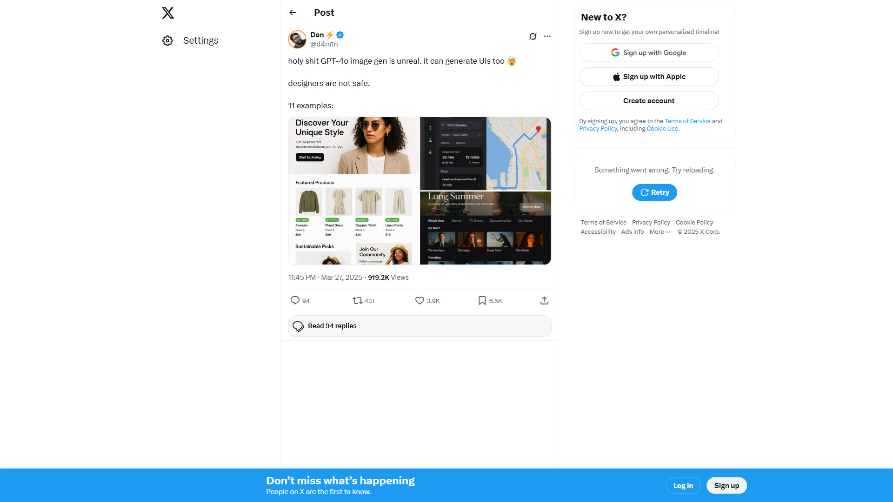Viewport: 893px width, 502px height.
Task: Click the Grok icon on Dan's post
Action: click(533, 36)
